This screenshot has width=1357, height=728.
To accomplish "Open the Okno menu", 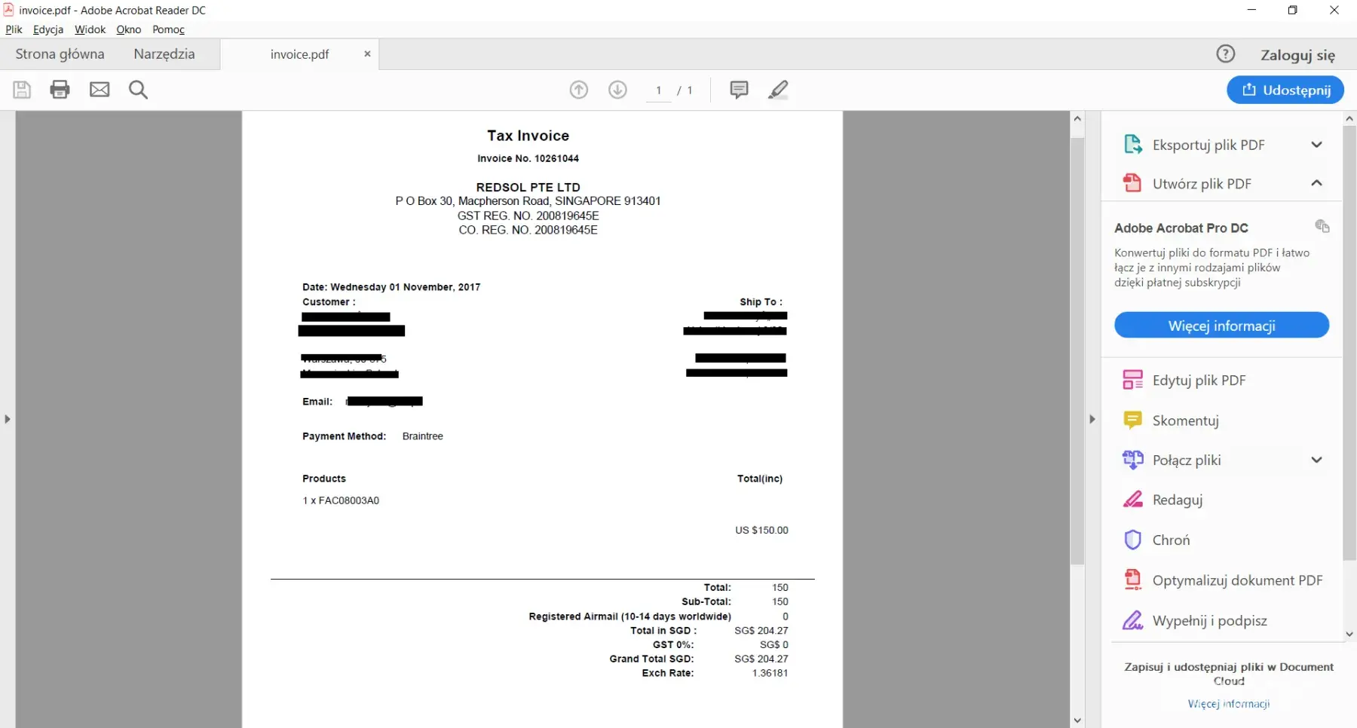I will click(x=129, y=29).
